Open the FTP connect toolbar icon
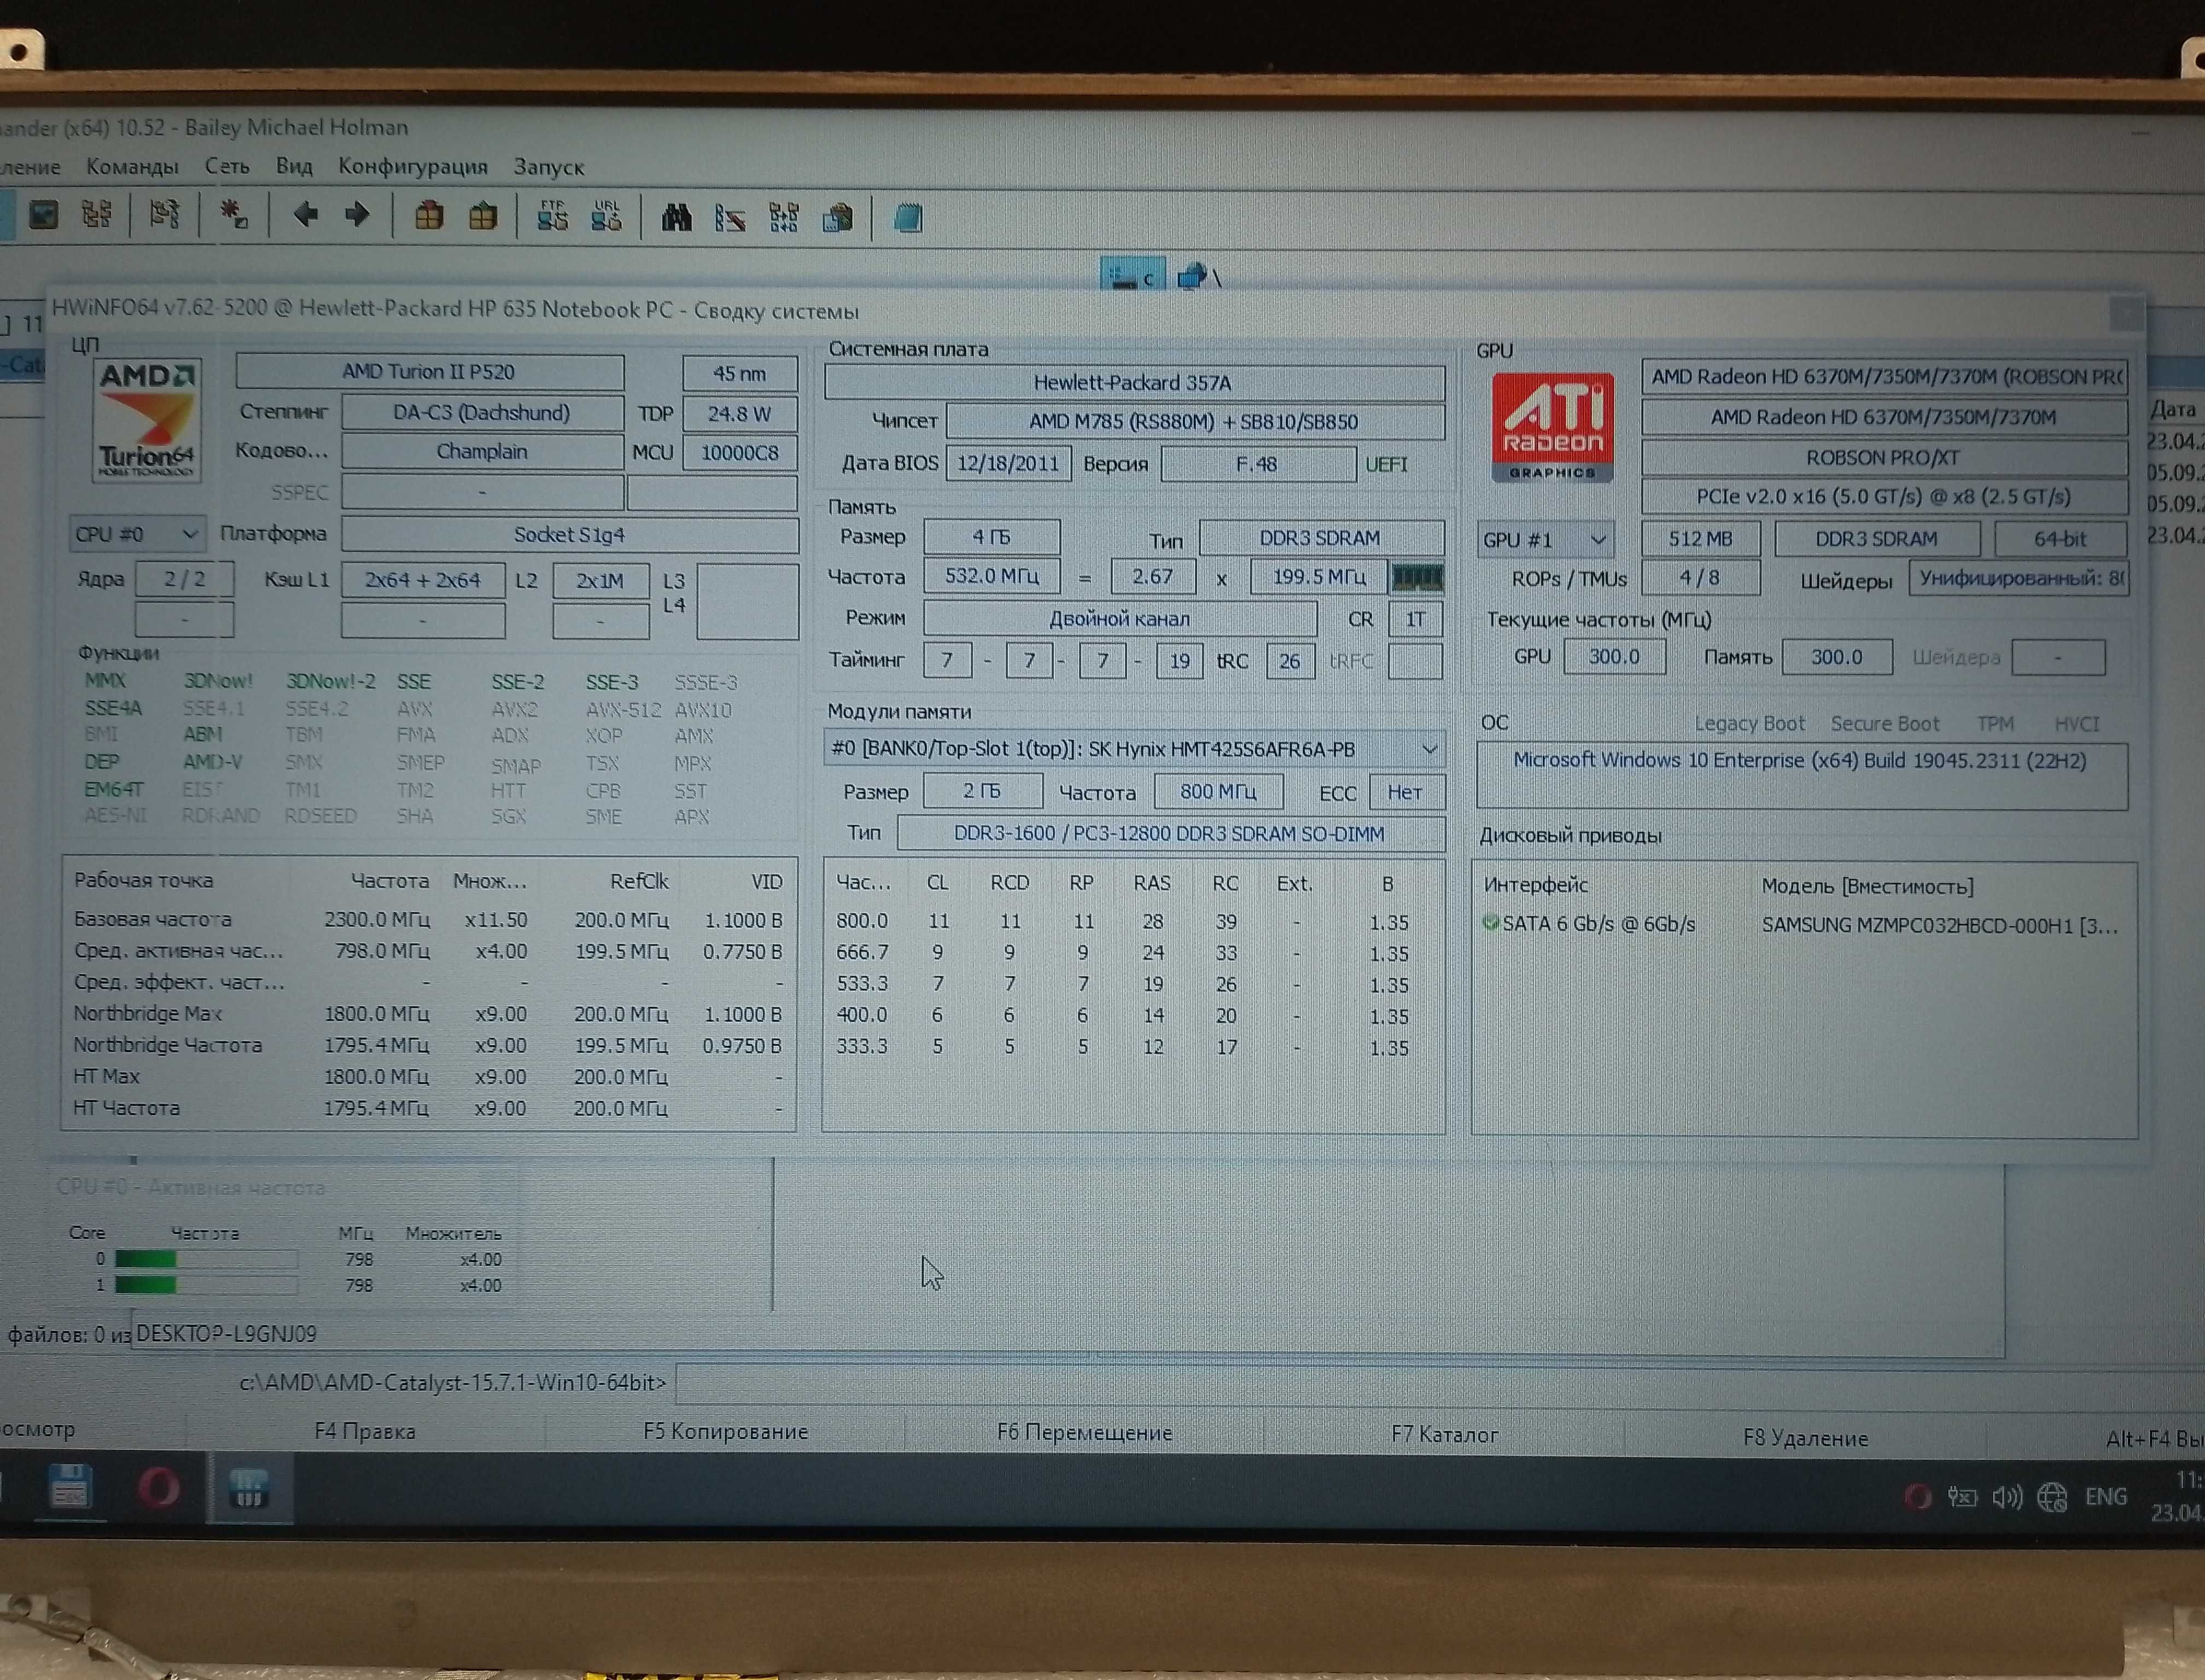Image resolution: width=2205 pixels, height=1680 pixels. click(552, 216)
